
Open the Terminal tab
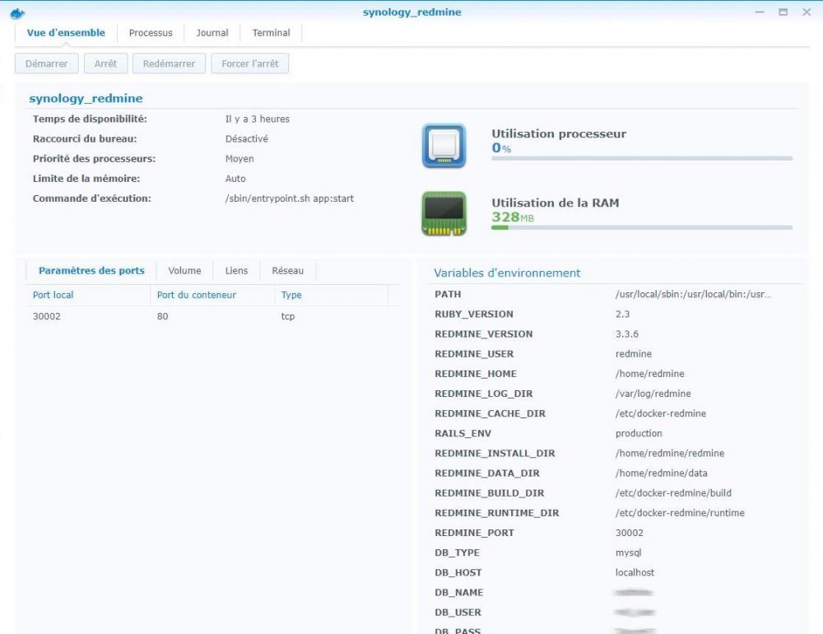coord(271,33)
